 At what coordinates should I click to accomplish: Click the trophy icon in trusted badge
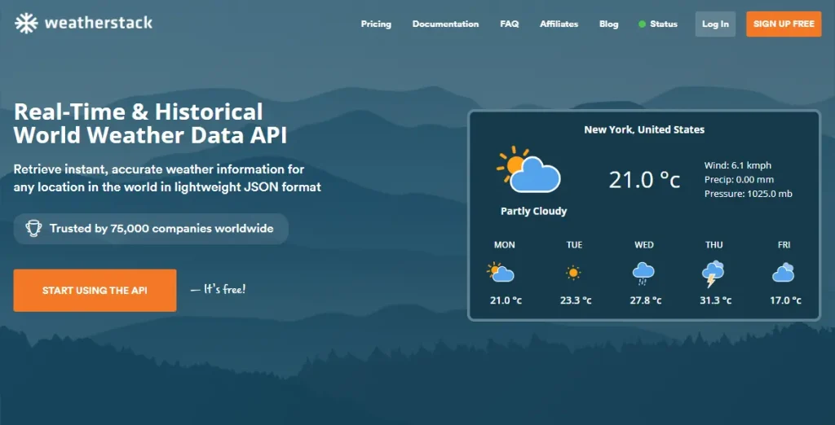coord(33,229)
